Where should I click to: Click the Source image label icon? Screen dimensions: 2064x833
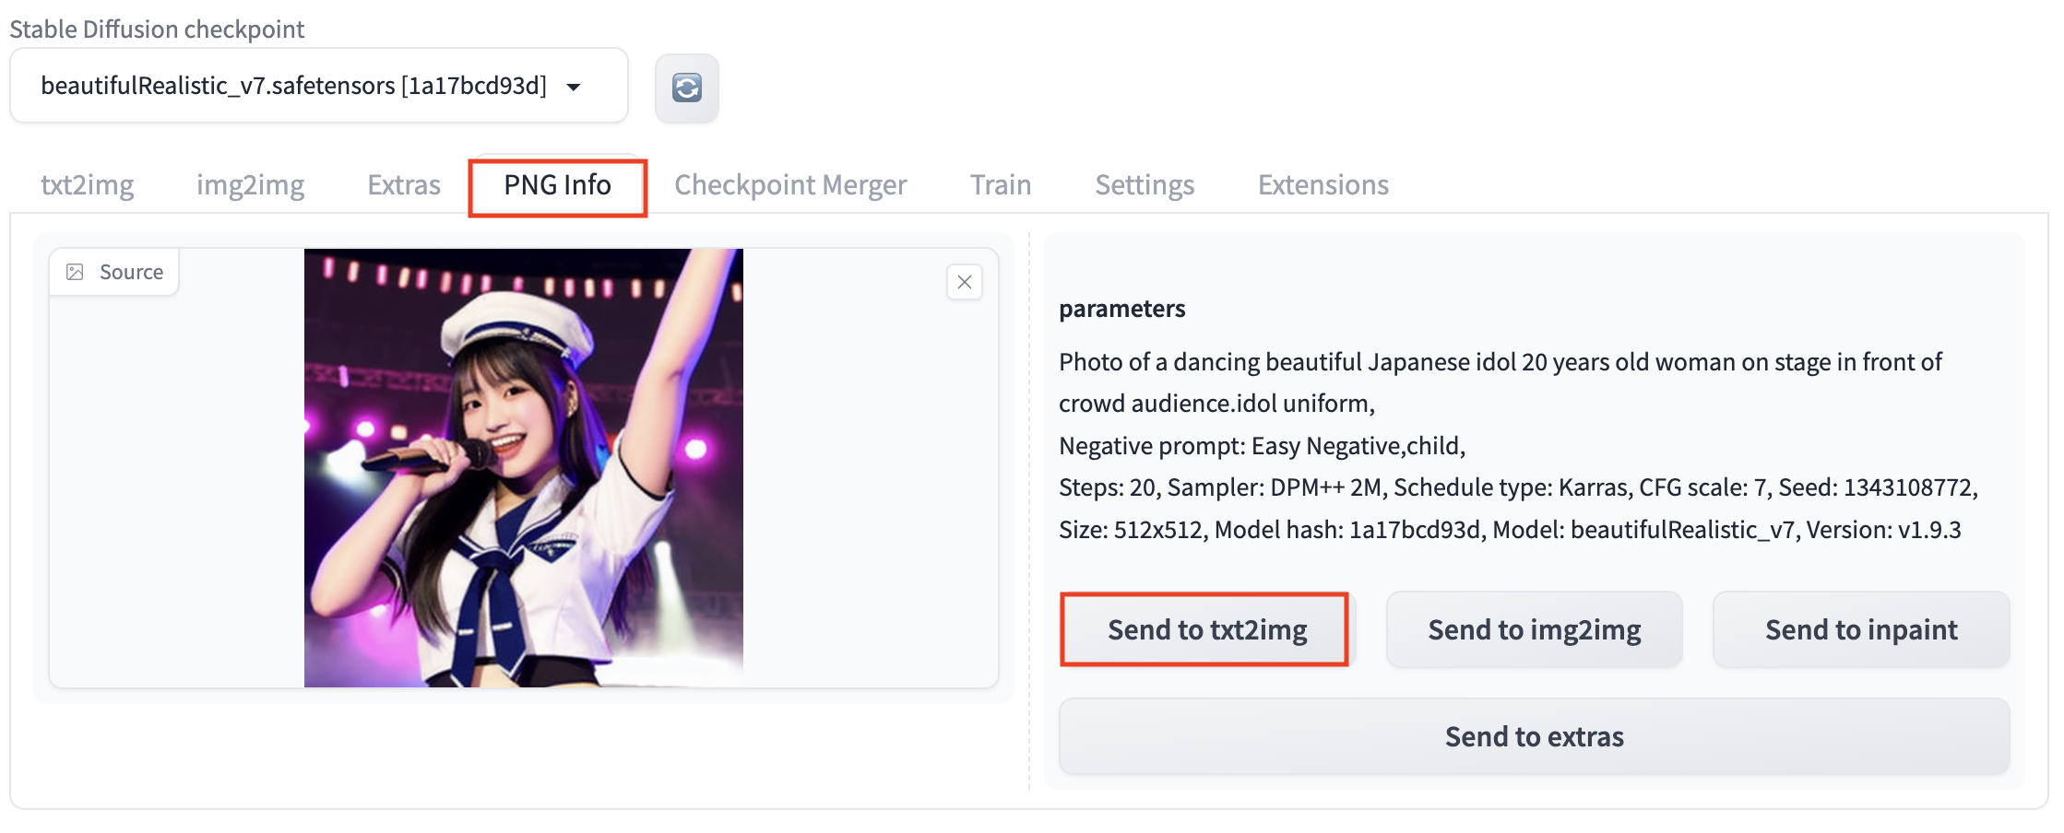(x=76, y=272)
